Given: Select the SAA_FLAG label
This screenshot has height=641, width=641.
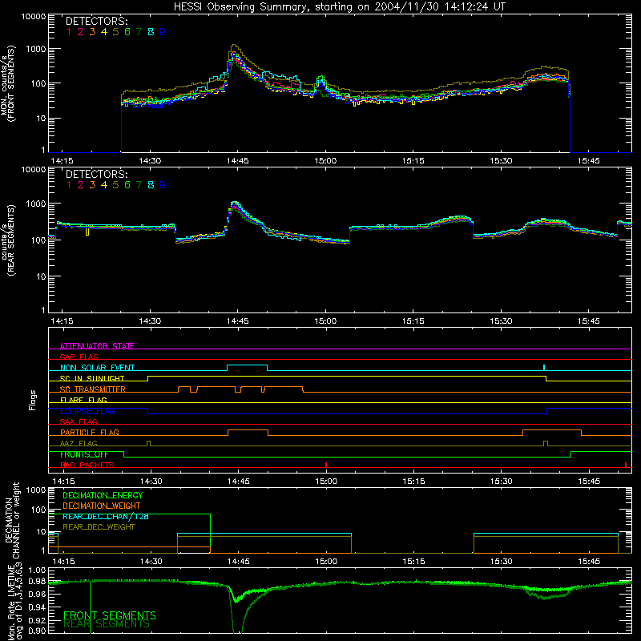Looking at the screenshot, I should click(79, 421).
